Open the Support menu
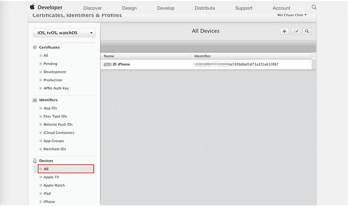Image resolution: width=348 pixels, height=207 pixels. [x=244, y=8]
